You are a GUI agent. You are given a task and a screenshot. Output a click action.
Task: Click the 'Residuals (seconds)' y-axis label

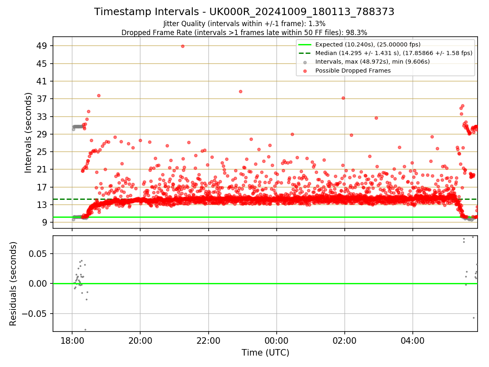13,283
